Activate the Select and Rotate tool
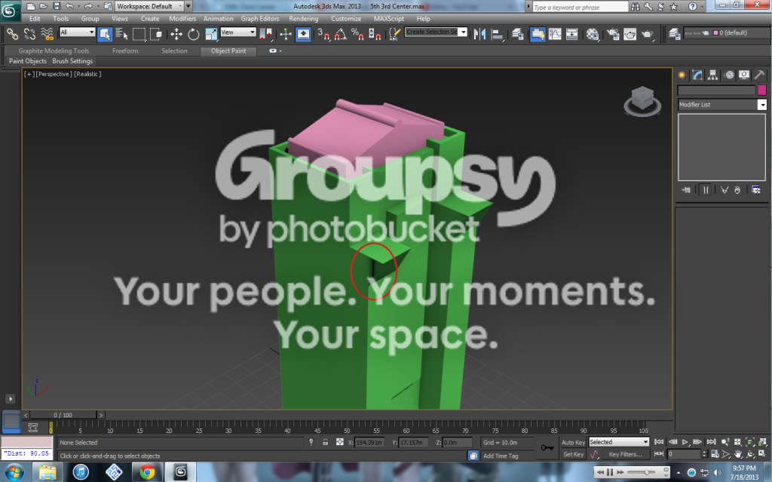 coord(194,34)
